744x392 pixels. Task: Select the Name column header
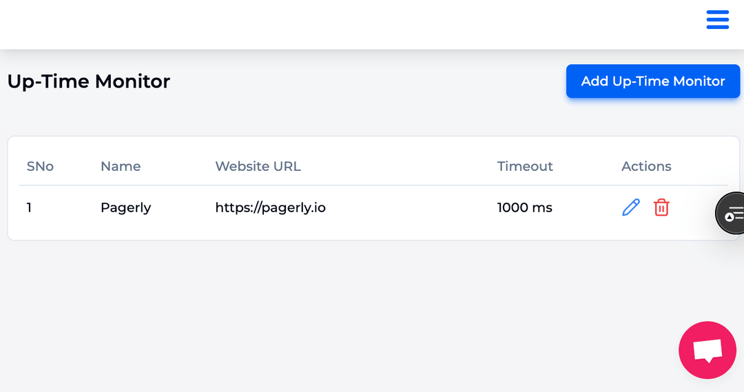[x=121, y=166]
